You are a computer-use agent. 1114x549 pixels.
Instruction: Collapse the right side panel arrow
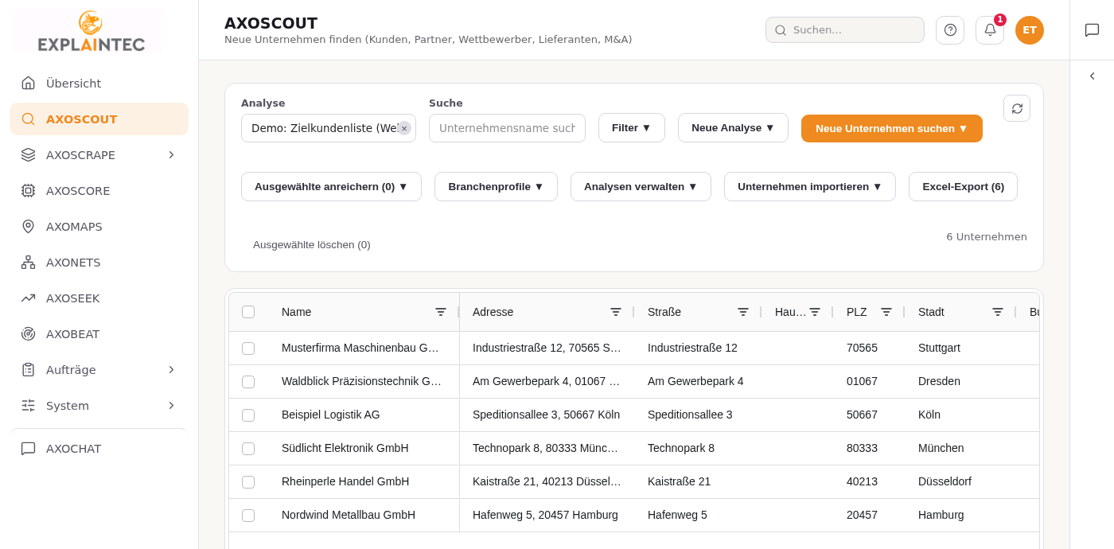click(1092, 76)
